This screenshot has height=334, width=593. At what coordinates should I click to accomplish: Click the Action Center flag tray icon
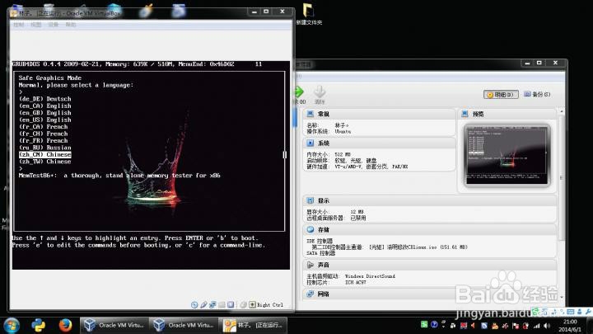click(516, 326)
